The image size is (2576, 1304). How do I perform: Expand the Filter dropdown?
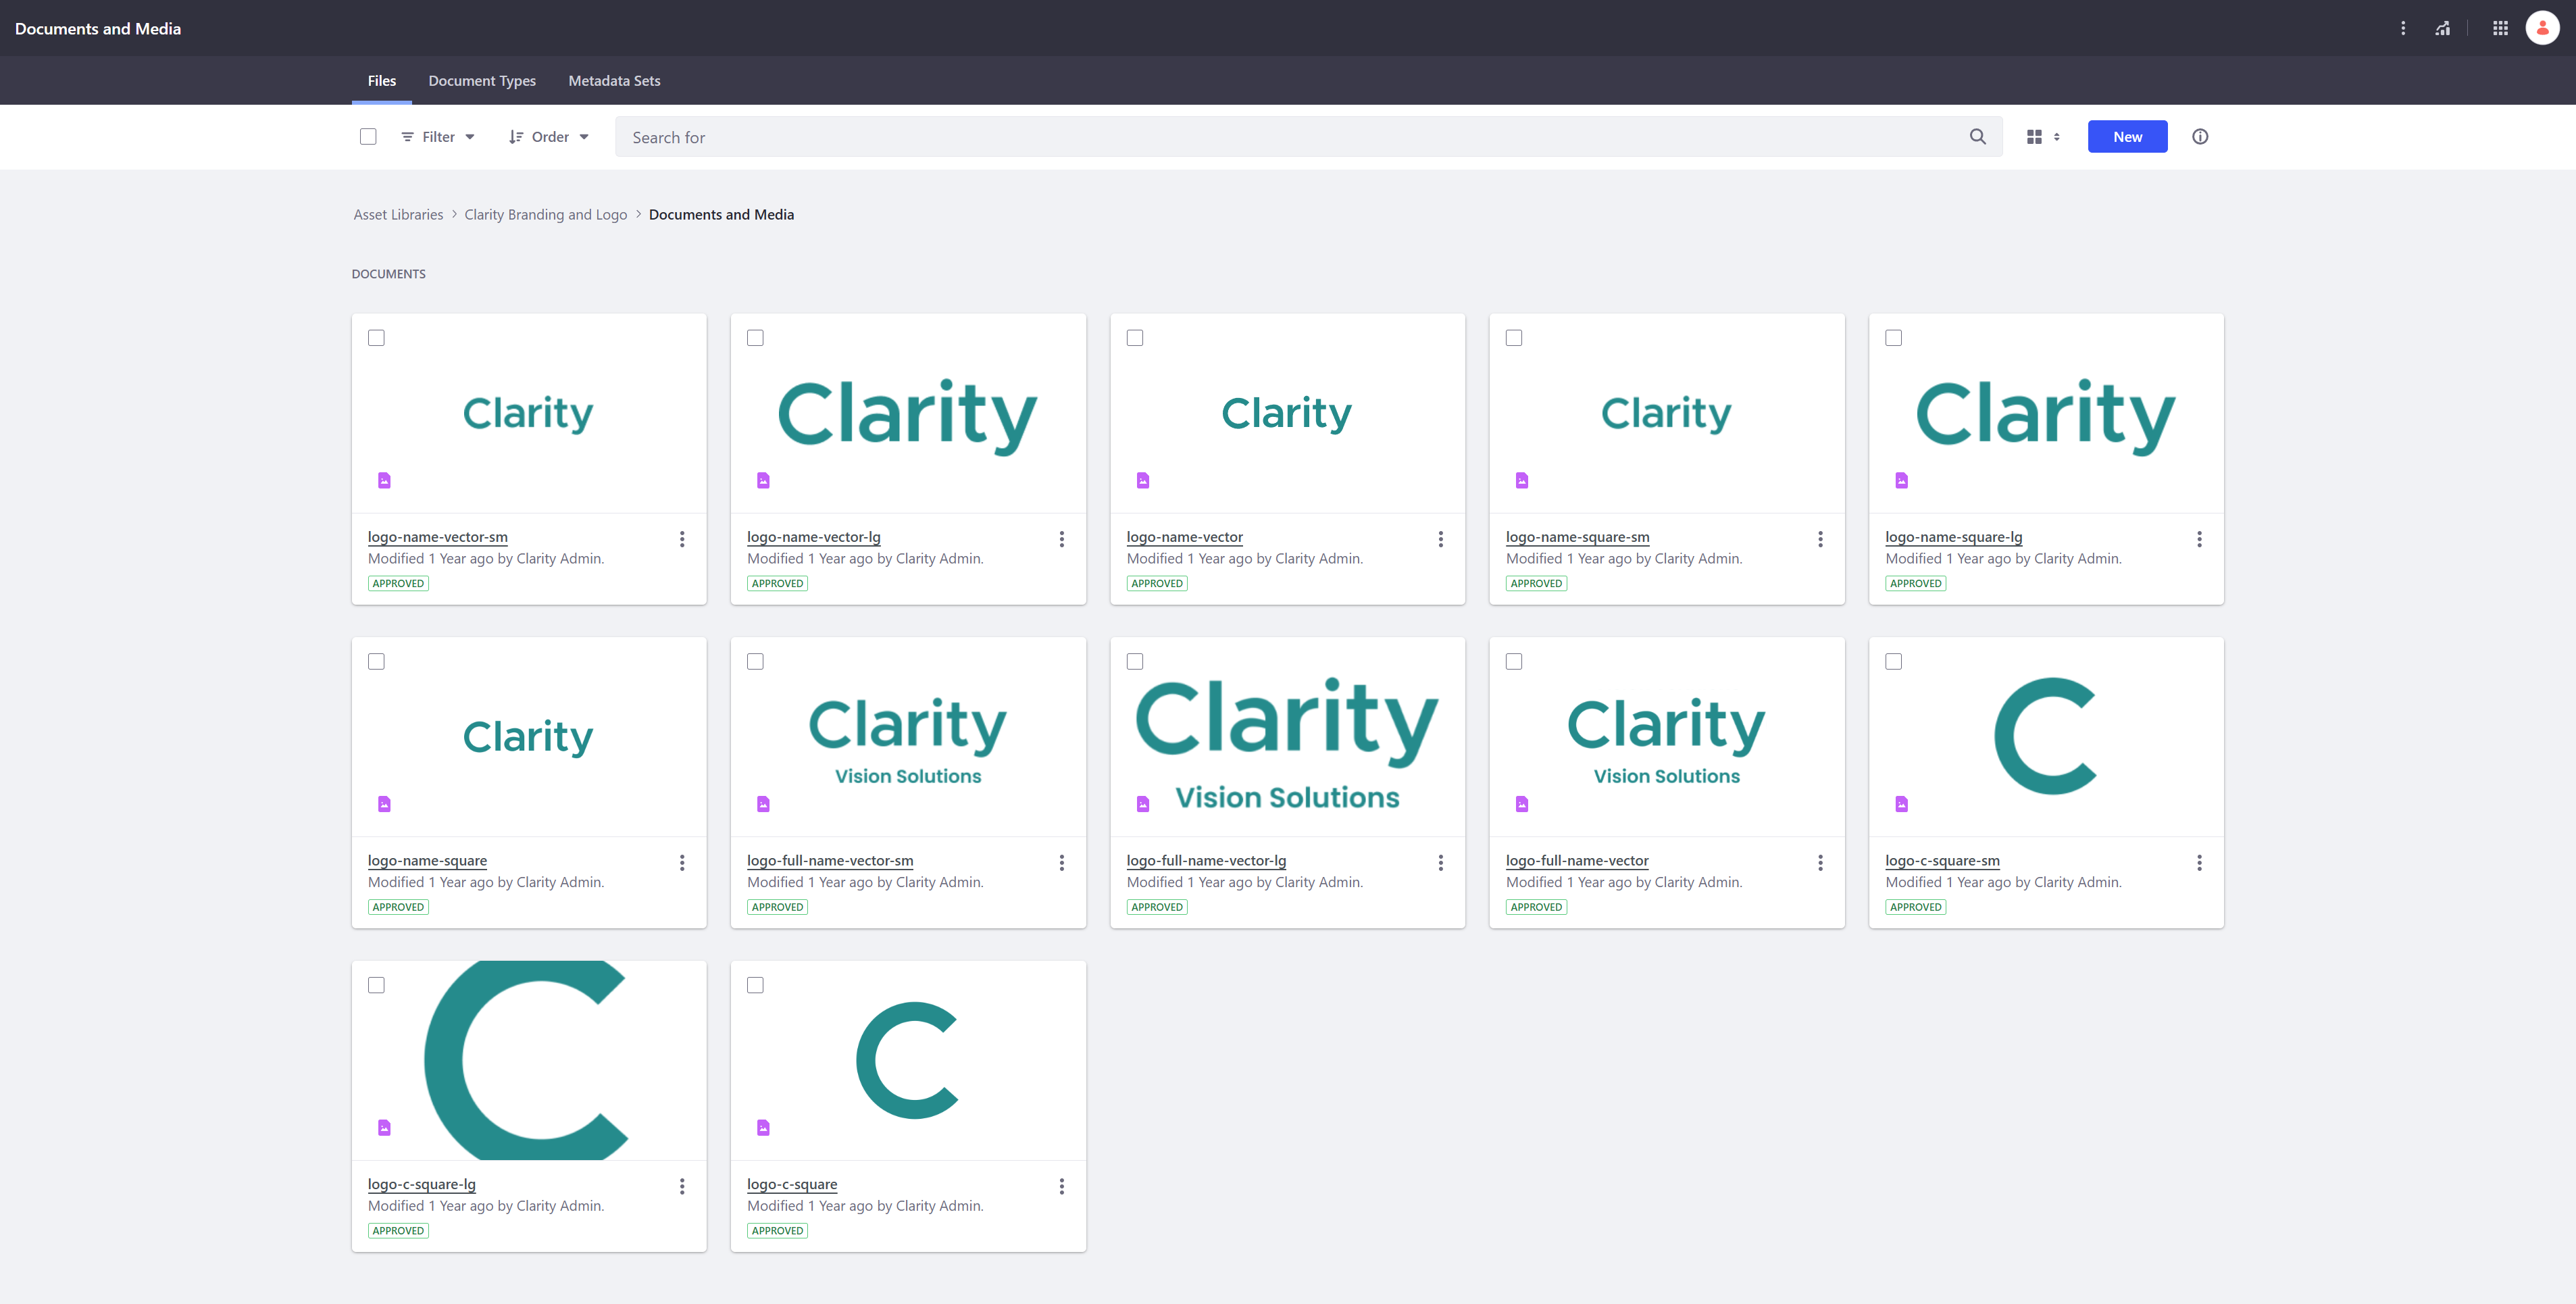point(438,137)
